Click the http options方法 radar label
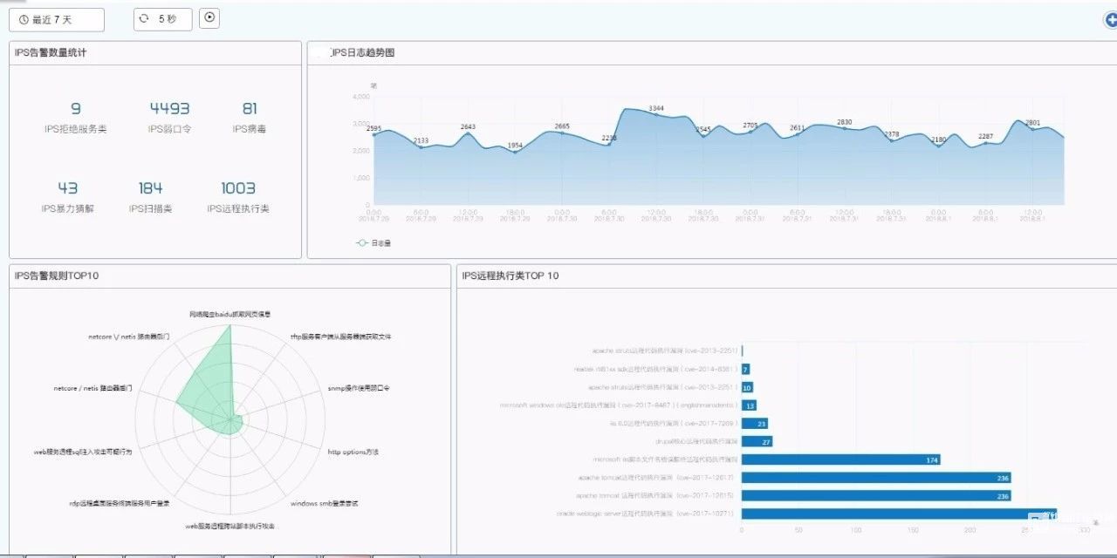This screenshot has height=558, width=1117. (353, 453)
